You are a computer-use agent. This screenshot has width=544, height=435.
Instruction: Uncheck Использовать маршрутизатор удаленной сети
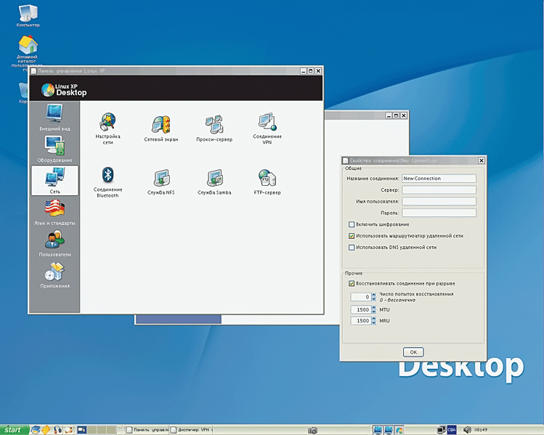click(352, 236)
